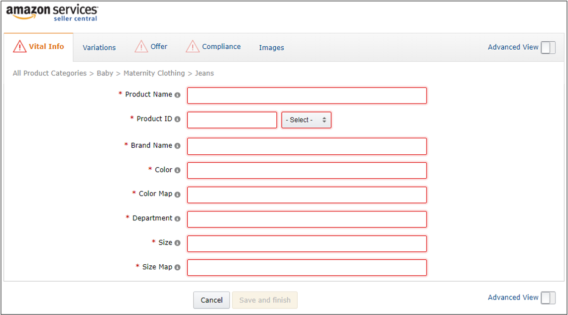Image resolution: width=568 pixels, height=315 pixels.
Task: Click the Brand Name info icon
Action: pyautogui.click(x=178, y=146)
